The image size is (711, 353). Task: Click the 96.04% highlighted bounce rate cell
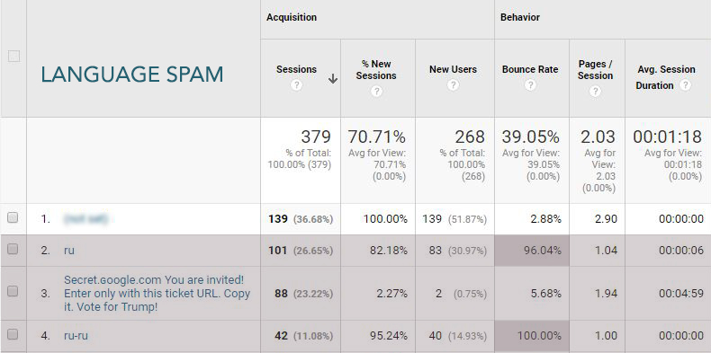[532, 251]
